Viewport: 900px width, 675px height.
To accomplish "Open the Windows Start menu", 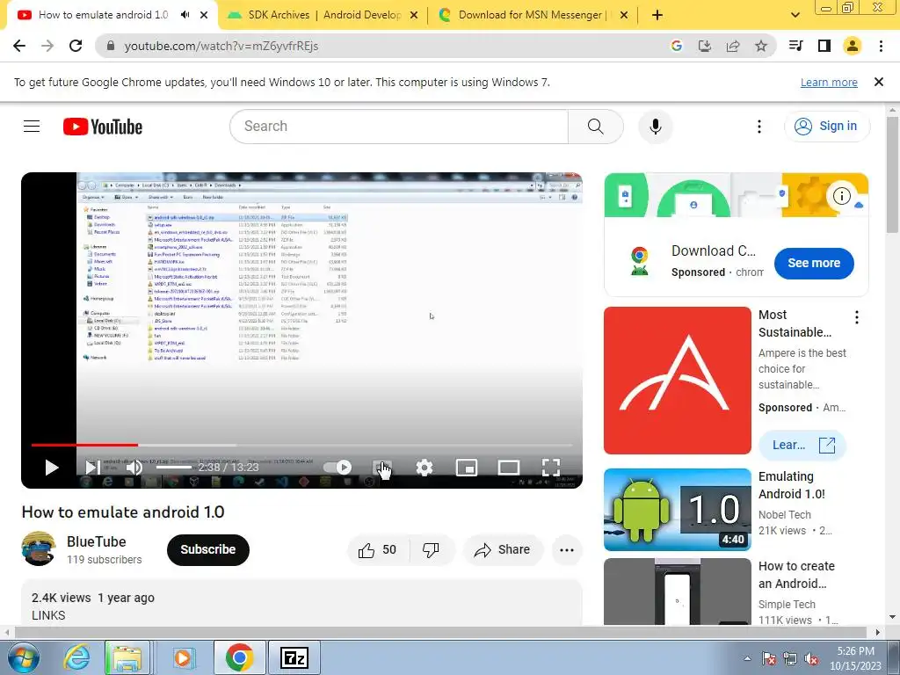I will (x=23, y=657).
